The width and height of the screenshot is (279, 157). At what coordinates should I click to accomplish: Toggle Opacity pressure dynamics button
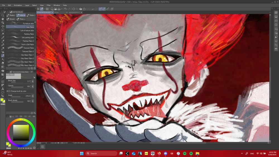(x=33, y=86)
